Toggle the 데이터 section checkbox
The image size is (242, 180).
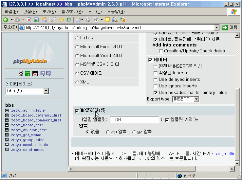(150, 60)
